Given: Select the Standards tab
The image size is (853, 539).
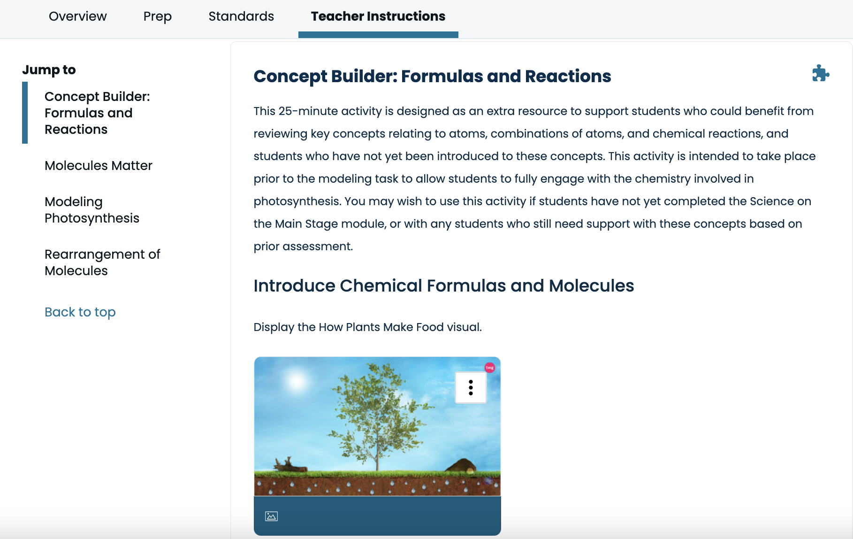Looking at the screenshot, I should 241,16.
